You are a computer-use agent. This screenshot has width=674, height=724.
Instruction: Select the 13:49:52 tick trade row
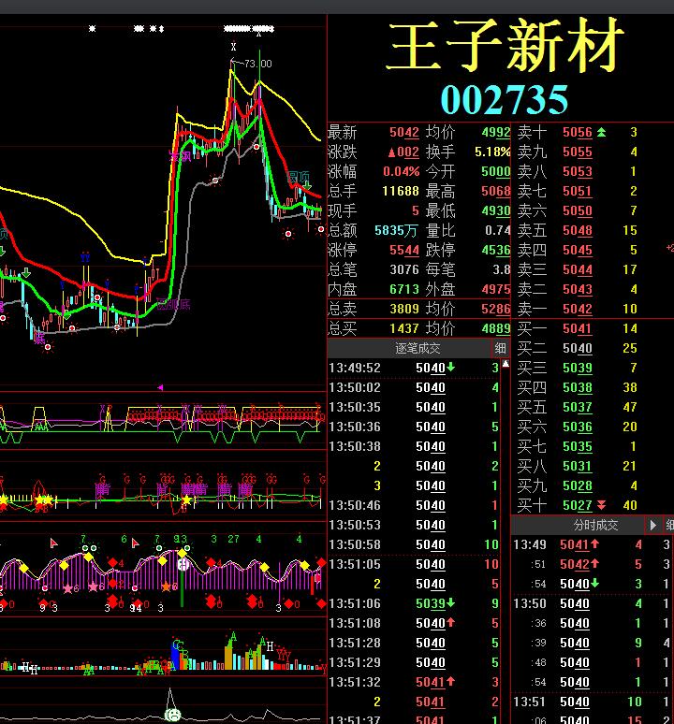414,368
